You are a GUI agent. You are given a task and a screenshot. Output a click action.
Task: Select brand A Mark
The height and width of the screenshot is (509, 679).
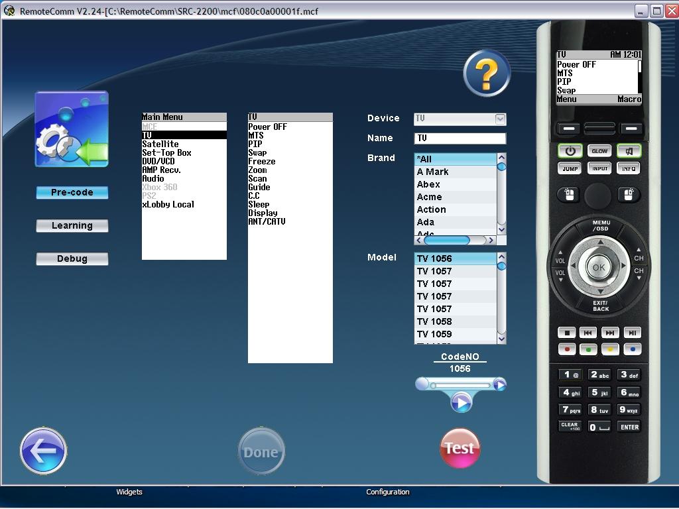click(x=455, y=172)
